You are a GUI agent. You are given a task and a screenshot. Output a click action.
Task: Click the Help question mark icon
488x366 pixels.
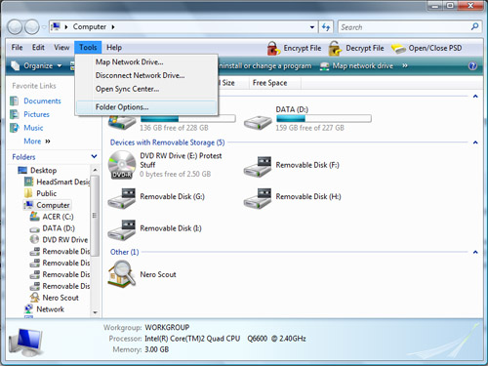pos(472,66)
